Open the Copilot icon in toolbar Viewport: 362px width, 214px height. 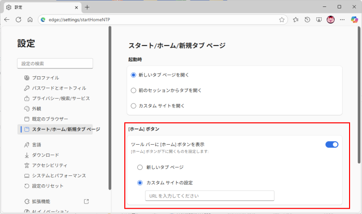click(354, 20)
